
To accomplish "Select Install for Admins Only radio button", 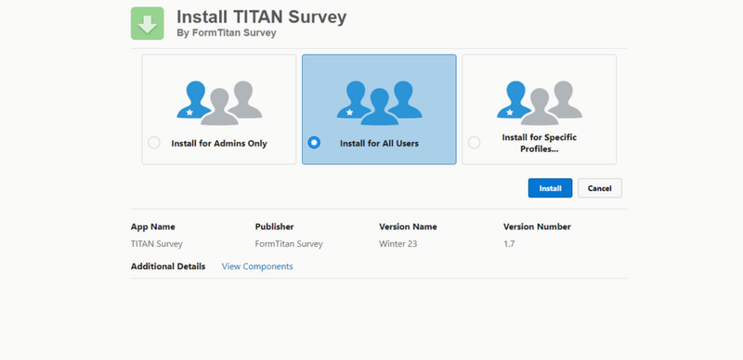I will tap(154, 143).
